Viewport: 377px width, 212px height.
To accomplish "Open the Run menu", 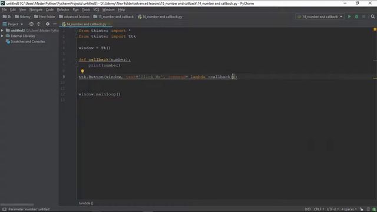I will pos(75,9).
